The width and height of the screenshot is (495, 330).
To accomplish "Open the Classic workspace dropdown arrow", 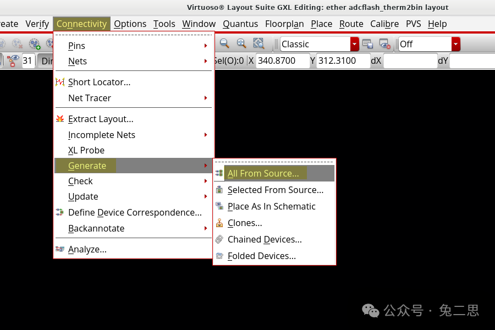I will pos(355,44).
